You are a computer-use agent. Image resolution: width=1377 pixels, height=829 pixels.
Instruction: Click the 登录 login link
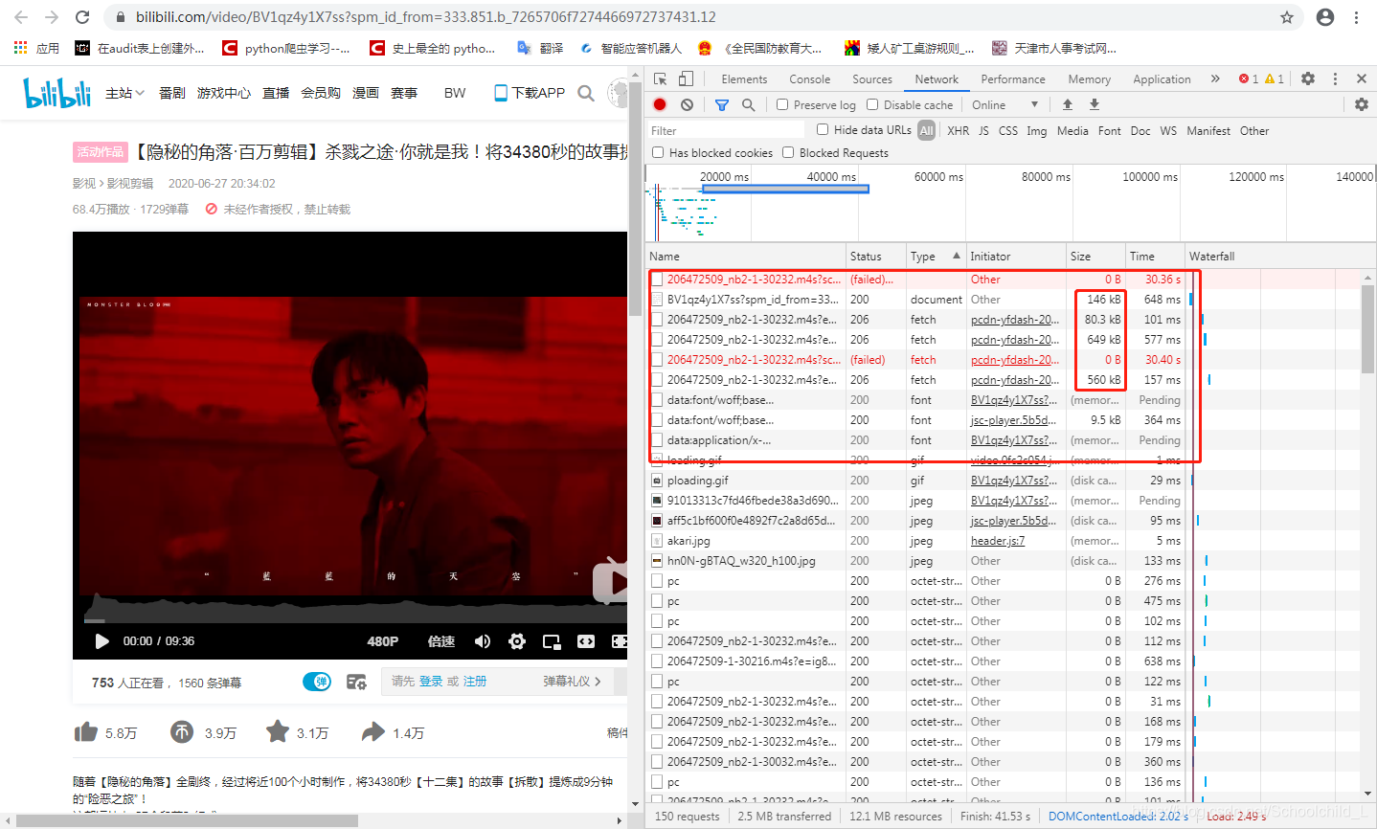tap(431, 682)
